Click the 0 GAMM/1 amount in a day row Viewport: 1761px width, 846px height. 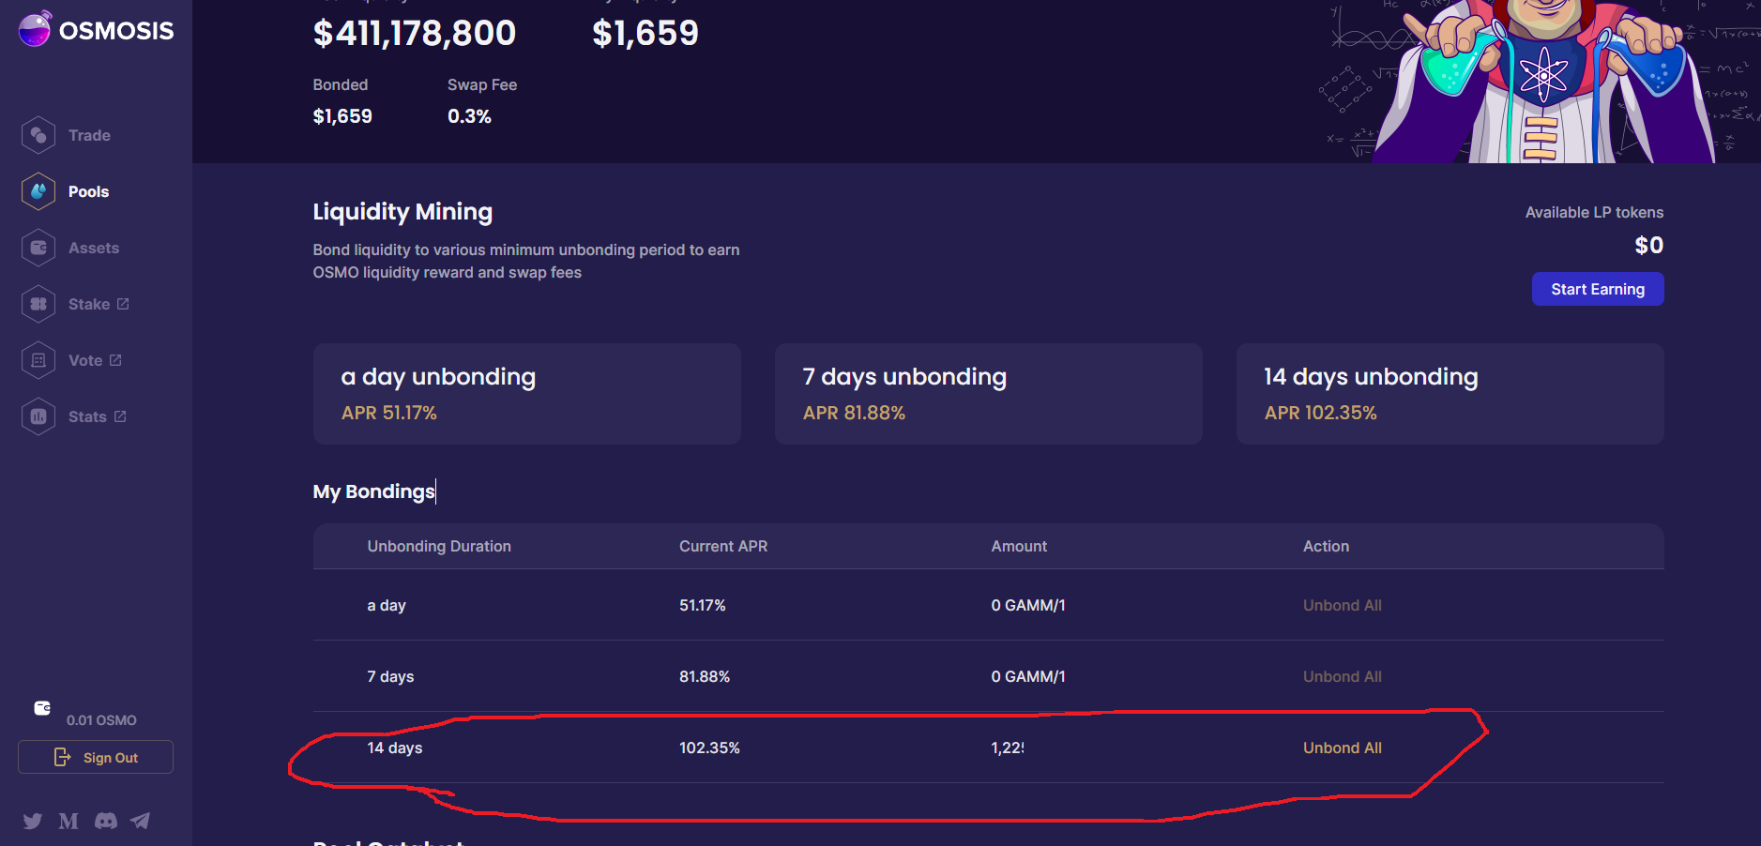[1028, 605]
